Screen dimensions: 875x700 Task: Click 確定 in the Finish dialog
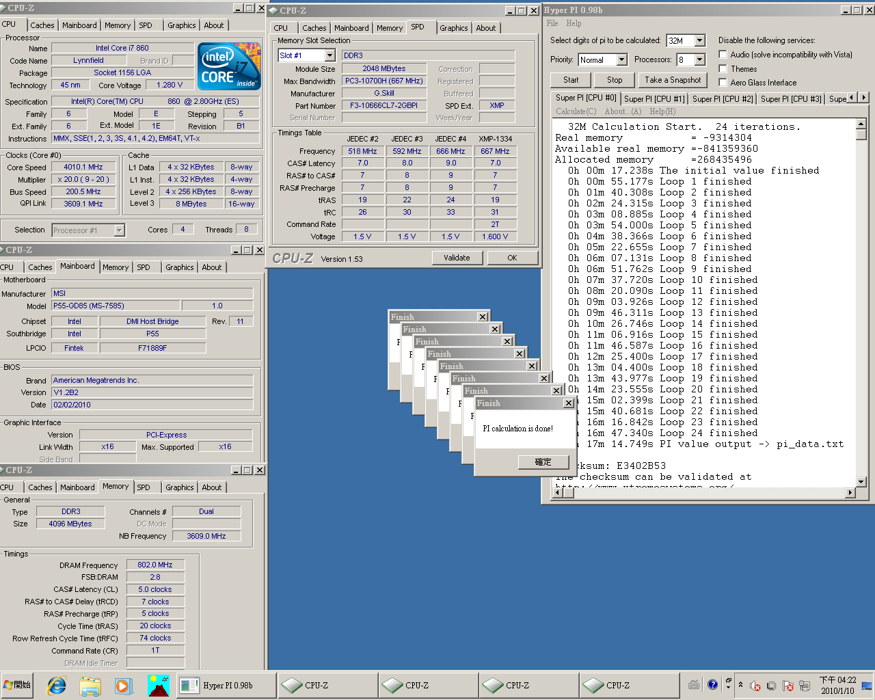click(543, 462)
